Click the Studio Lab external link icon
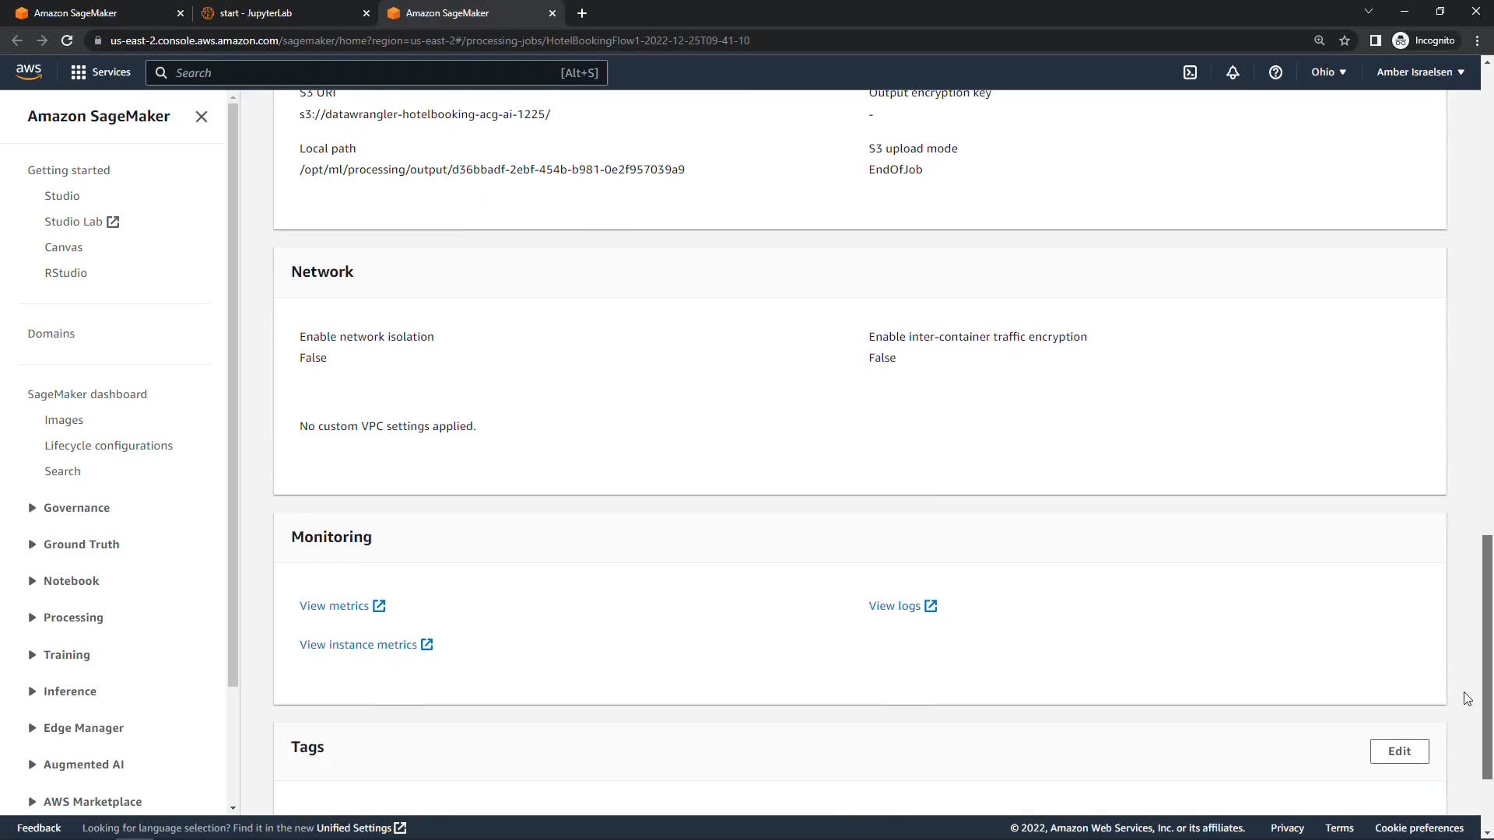 coord(113,222)
